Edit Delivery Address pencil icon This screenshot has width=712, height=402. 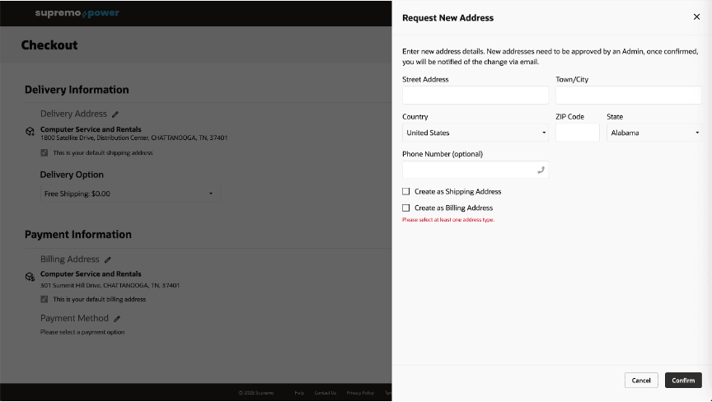tap(115, 115)
